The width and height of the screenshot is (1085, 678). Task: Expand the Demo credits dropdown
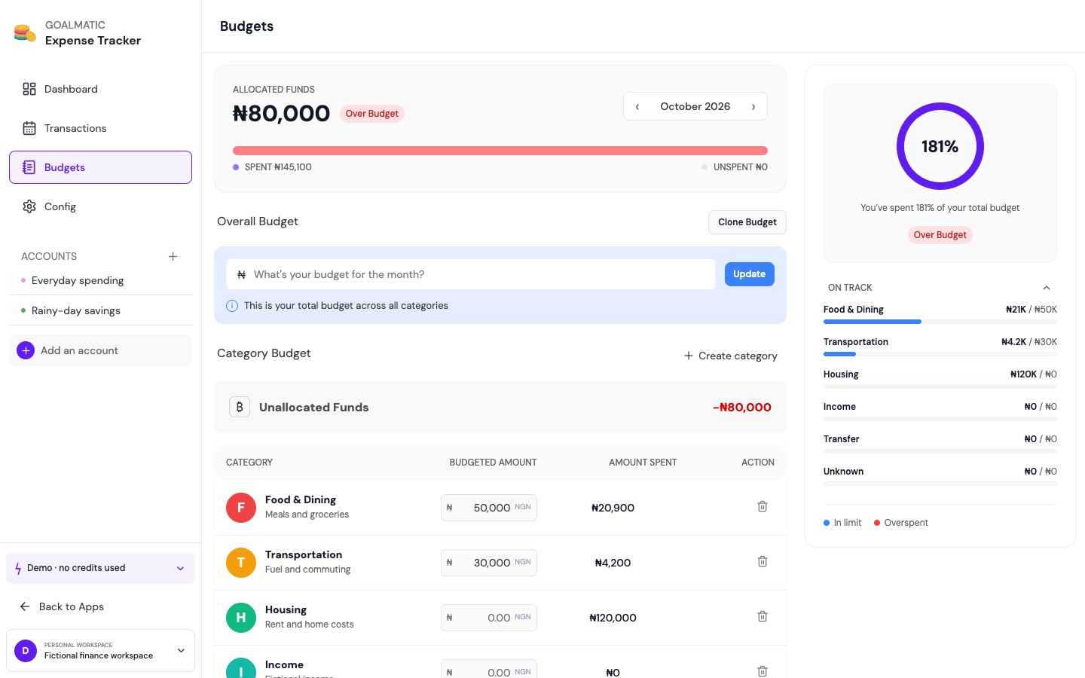[100, 568]
